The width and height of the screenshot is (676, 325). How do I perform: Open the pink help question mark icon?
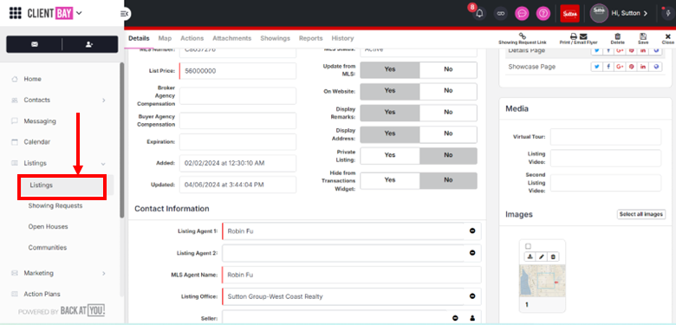coord(543,13)
